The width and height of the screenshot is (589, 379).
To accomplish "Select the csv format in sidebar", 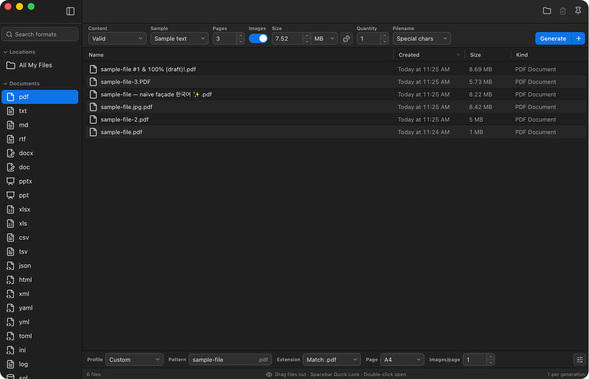I will [40, 238].
